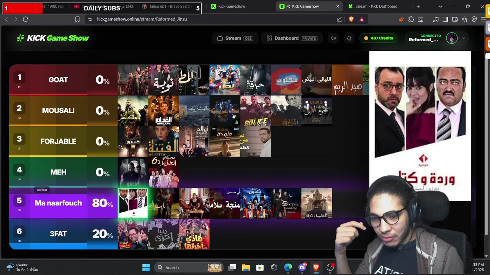Open the private Dashboard
The image size is (490, 275).
click(292, 38)
